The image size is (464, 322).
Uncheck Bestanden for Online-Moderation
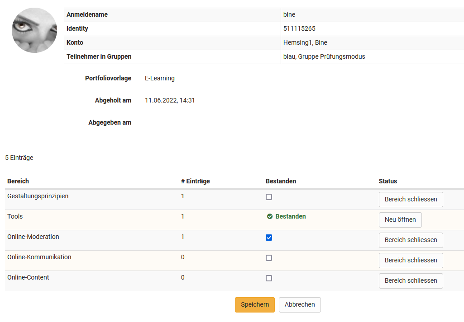coord(269,237)
